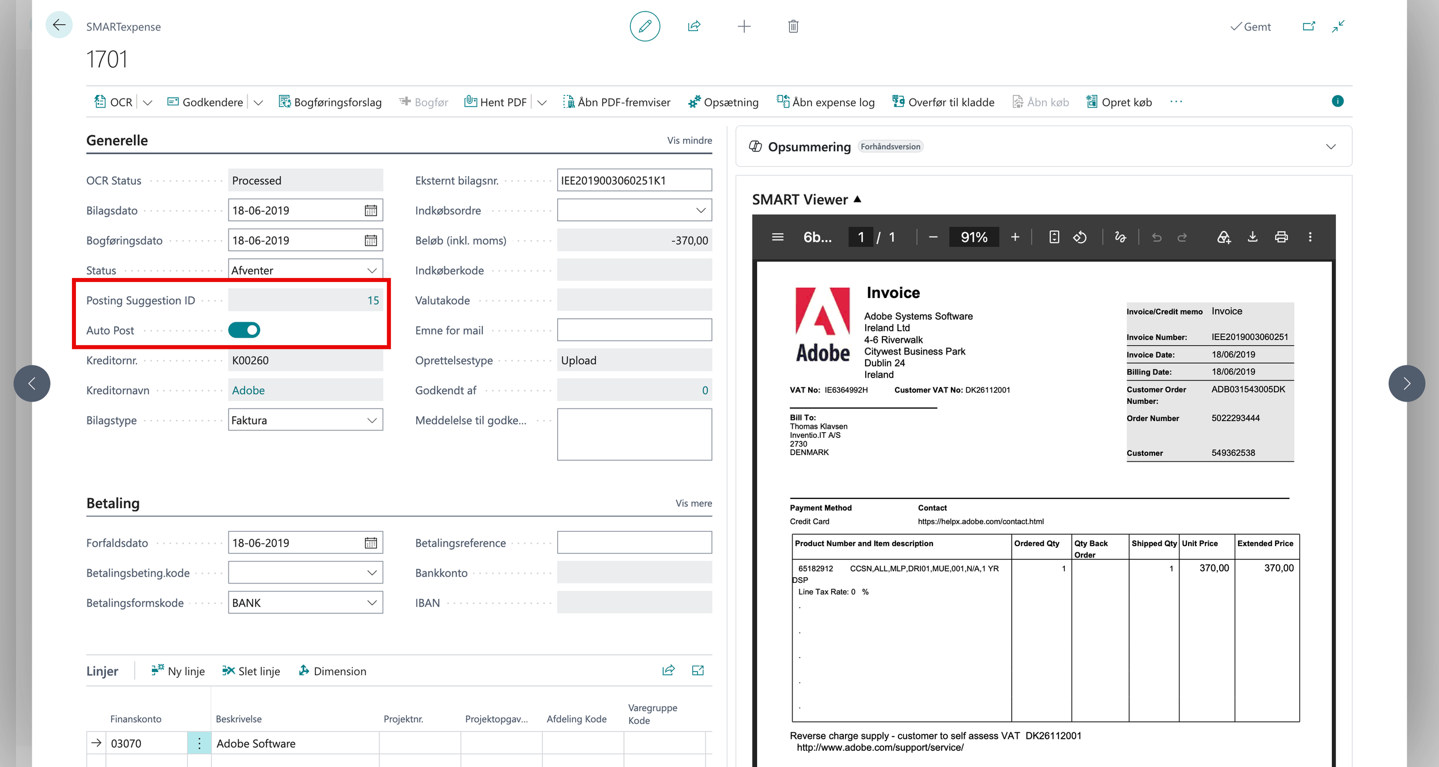Click the Vis mere link
This screenshot has width=1439, height=767.
click(x=694, y=503)
